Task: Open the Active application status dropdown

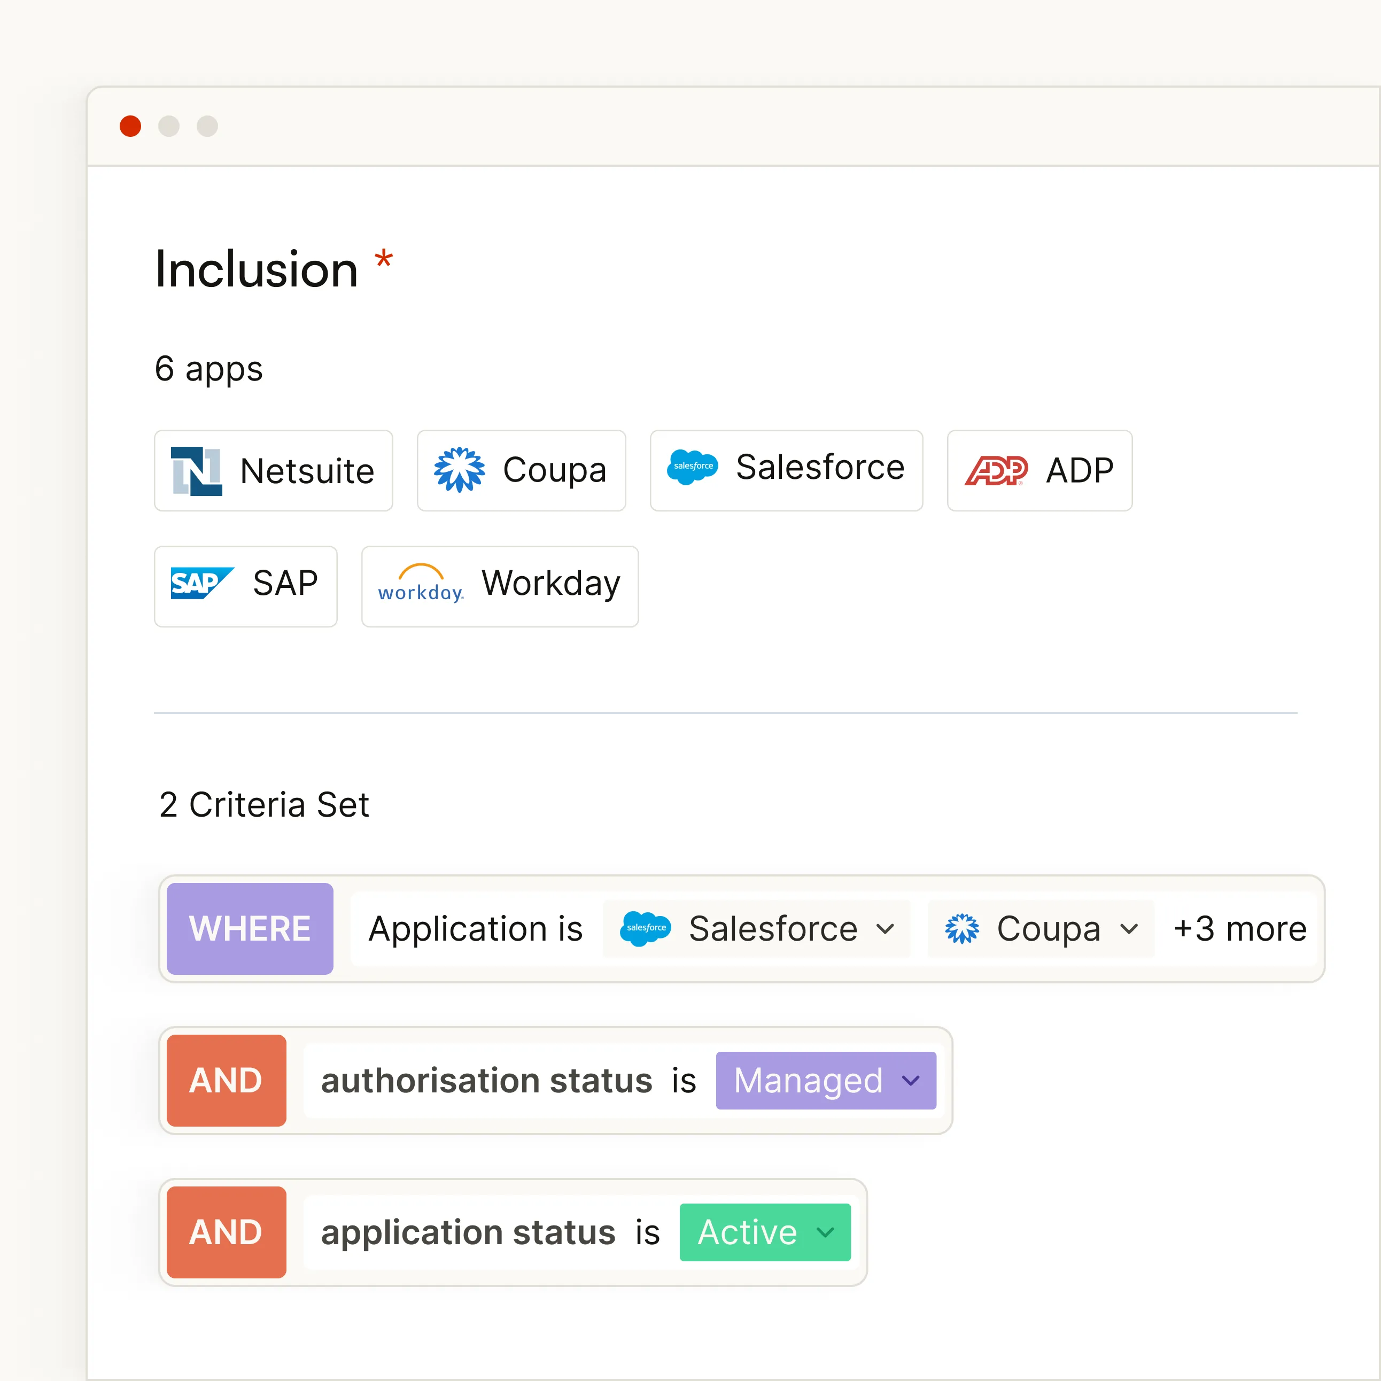Action: click(x=764, y=1232)
